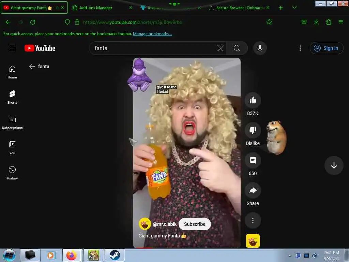View site security padlock info
This screenshot has width=349, height=262.
(x=77, y=22)
